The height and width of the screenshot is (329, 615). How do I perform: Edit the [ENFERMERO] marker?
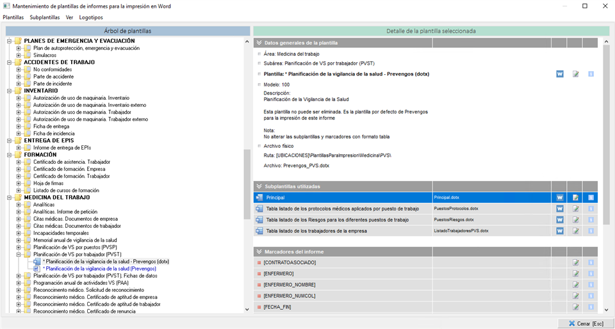(575, 273)
